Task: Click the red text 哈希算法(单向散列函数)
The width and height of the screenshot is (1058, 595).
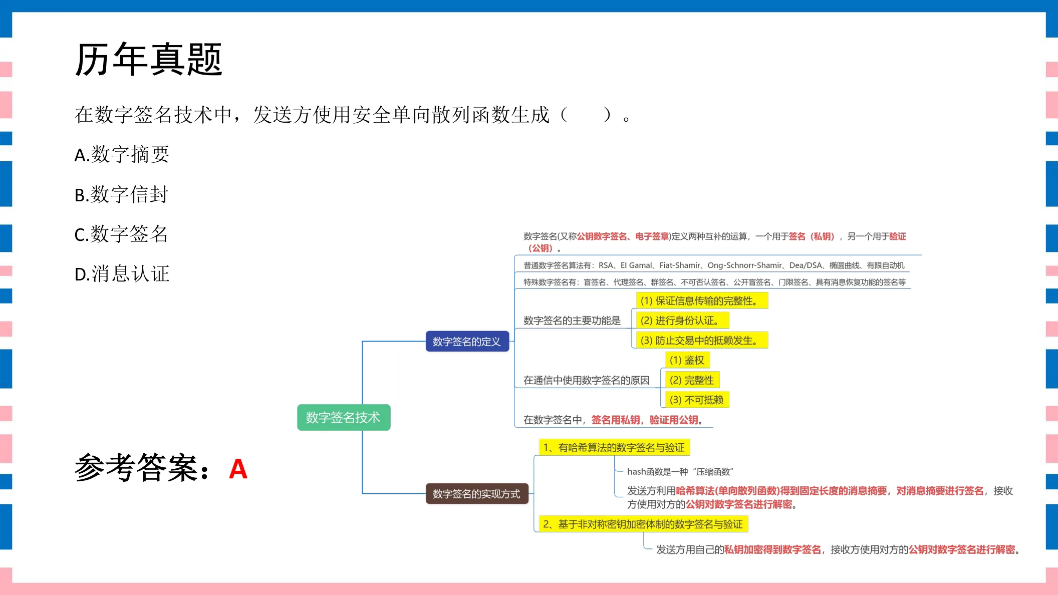Action: coord(728,491)
